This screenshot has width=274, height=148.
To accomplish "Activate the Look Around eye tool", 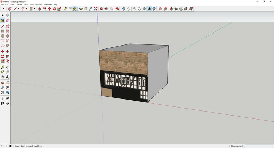I will (x=8, y=98).
